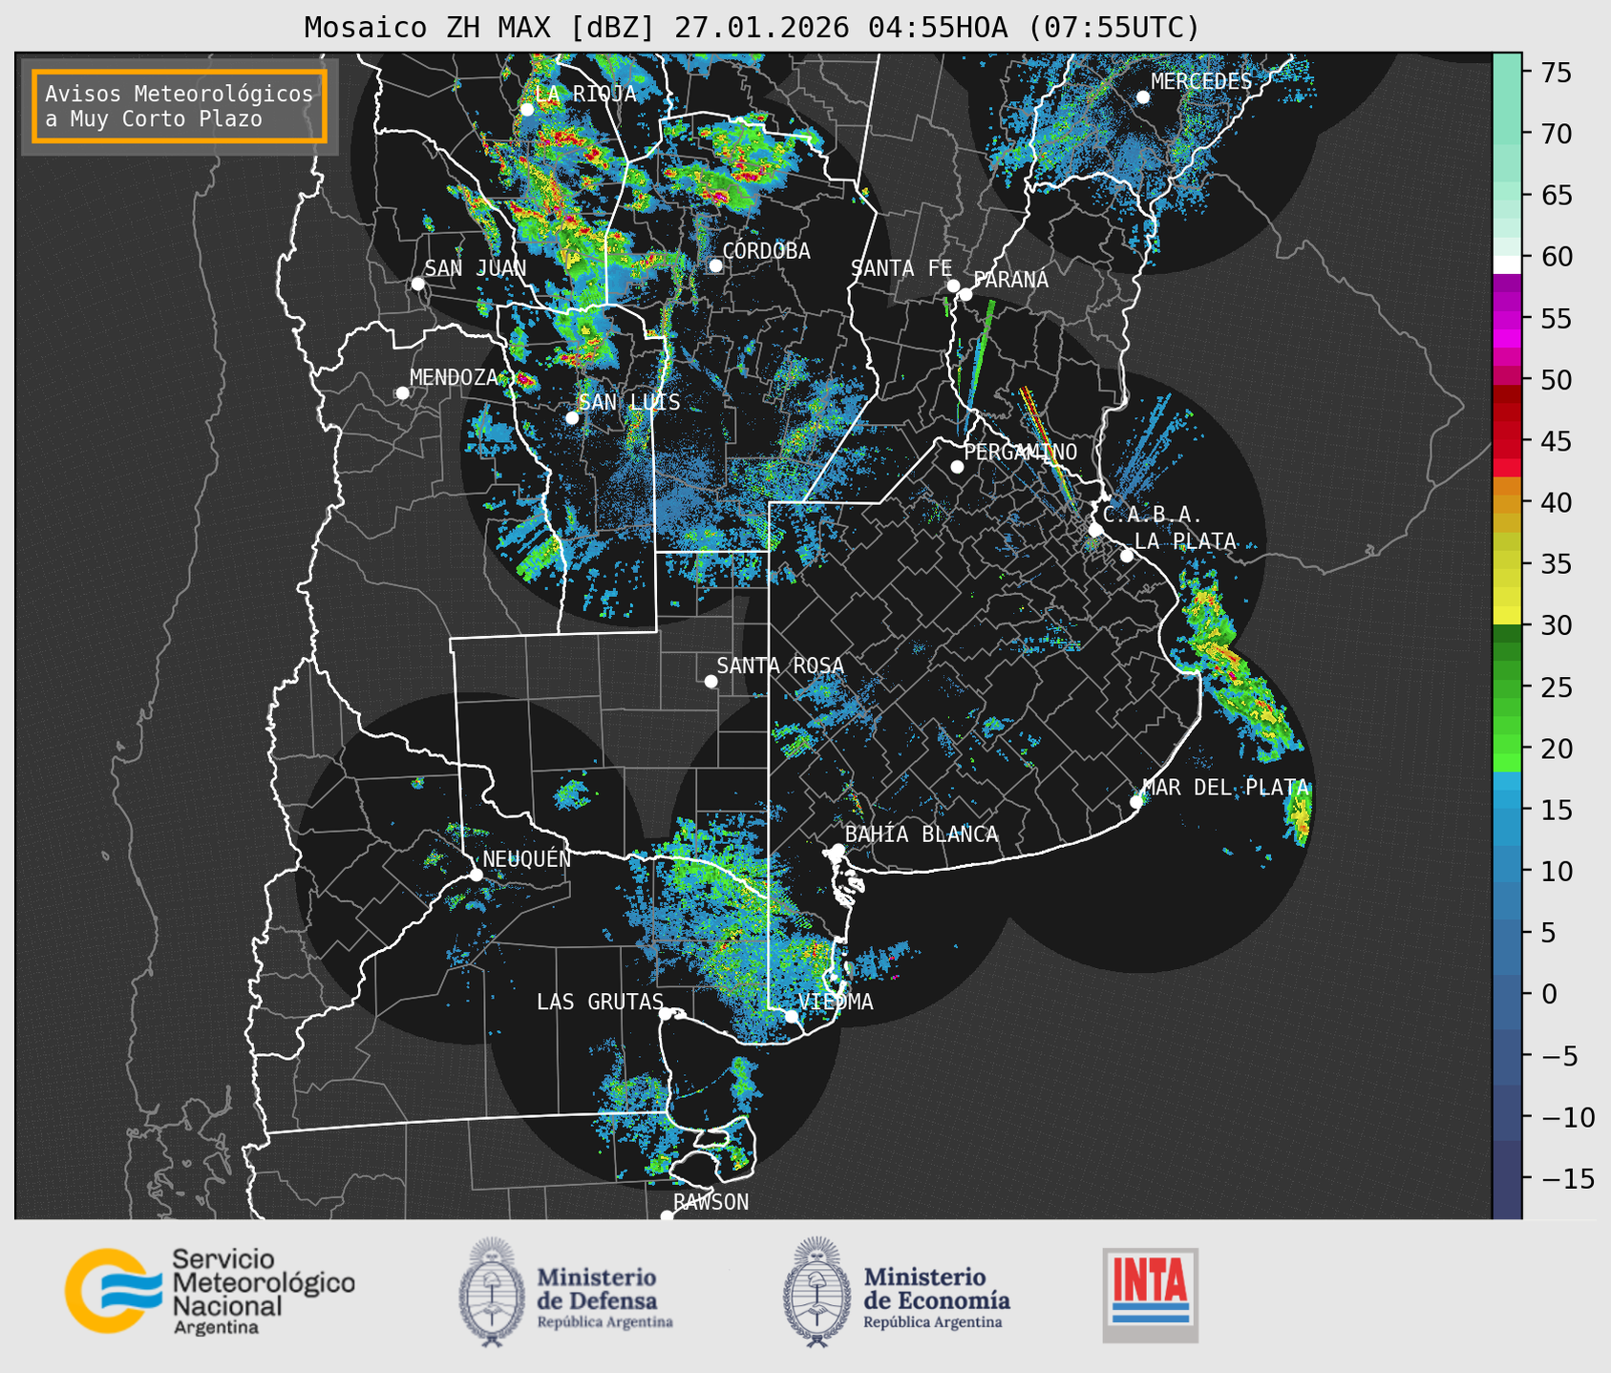Select the Las Grutas city marker dot
Image resolution: width=1611 pixels, height=1373 pixels.
[x=666, y=1014]
